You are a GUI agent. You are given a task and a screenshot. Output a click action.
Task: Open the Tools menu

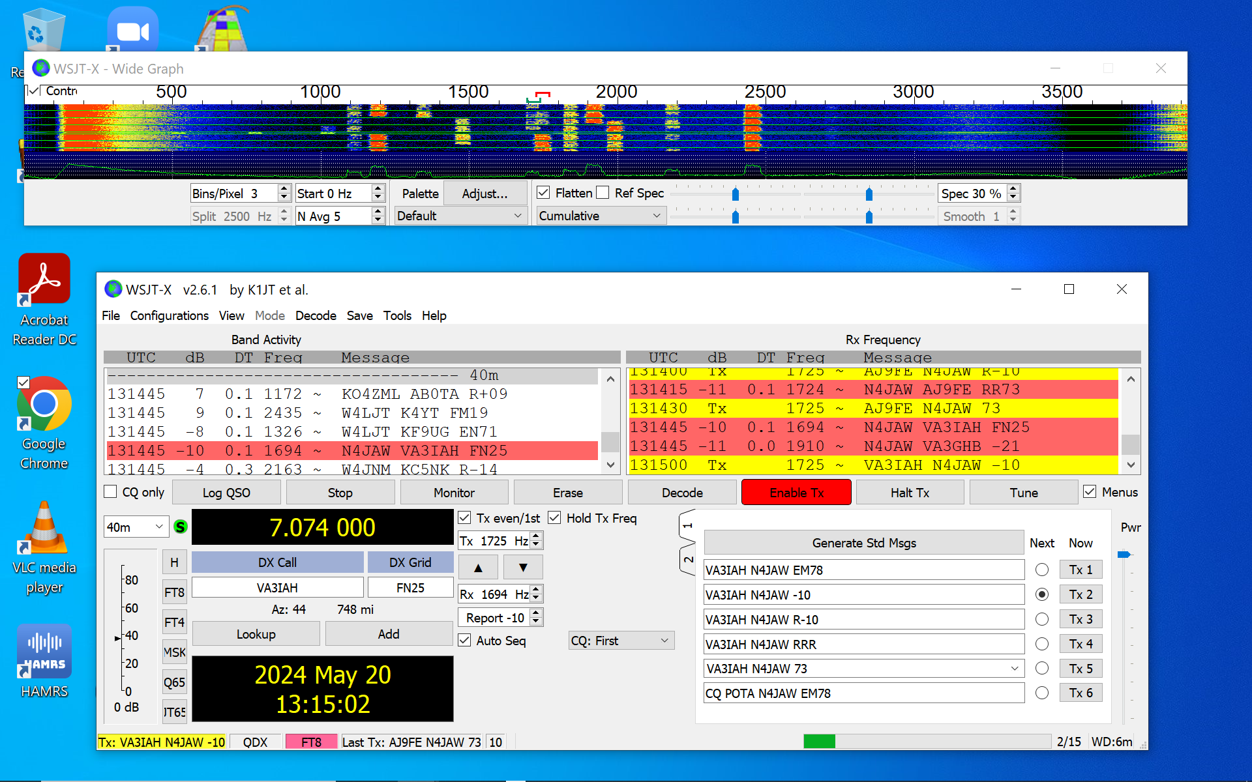click(x=397, y=315)
